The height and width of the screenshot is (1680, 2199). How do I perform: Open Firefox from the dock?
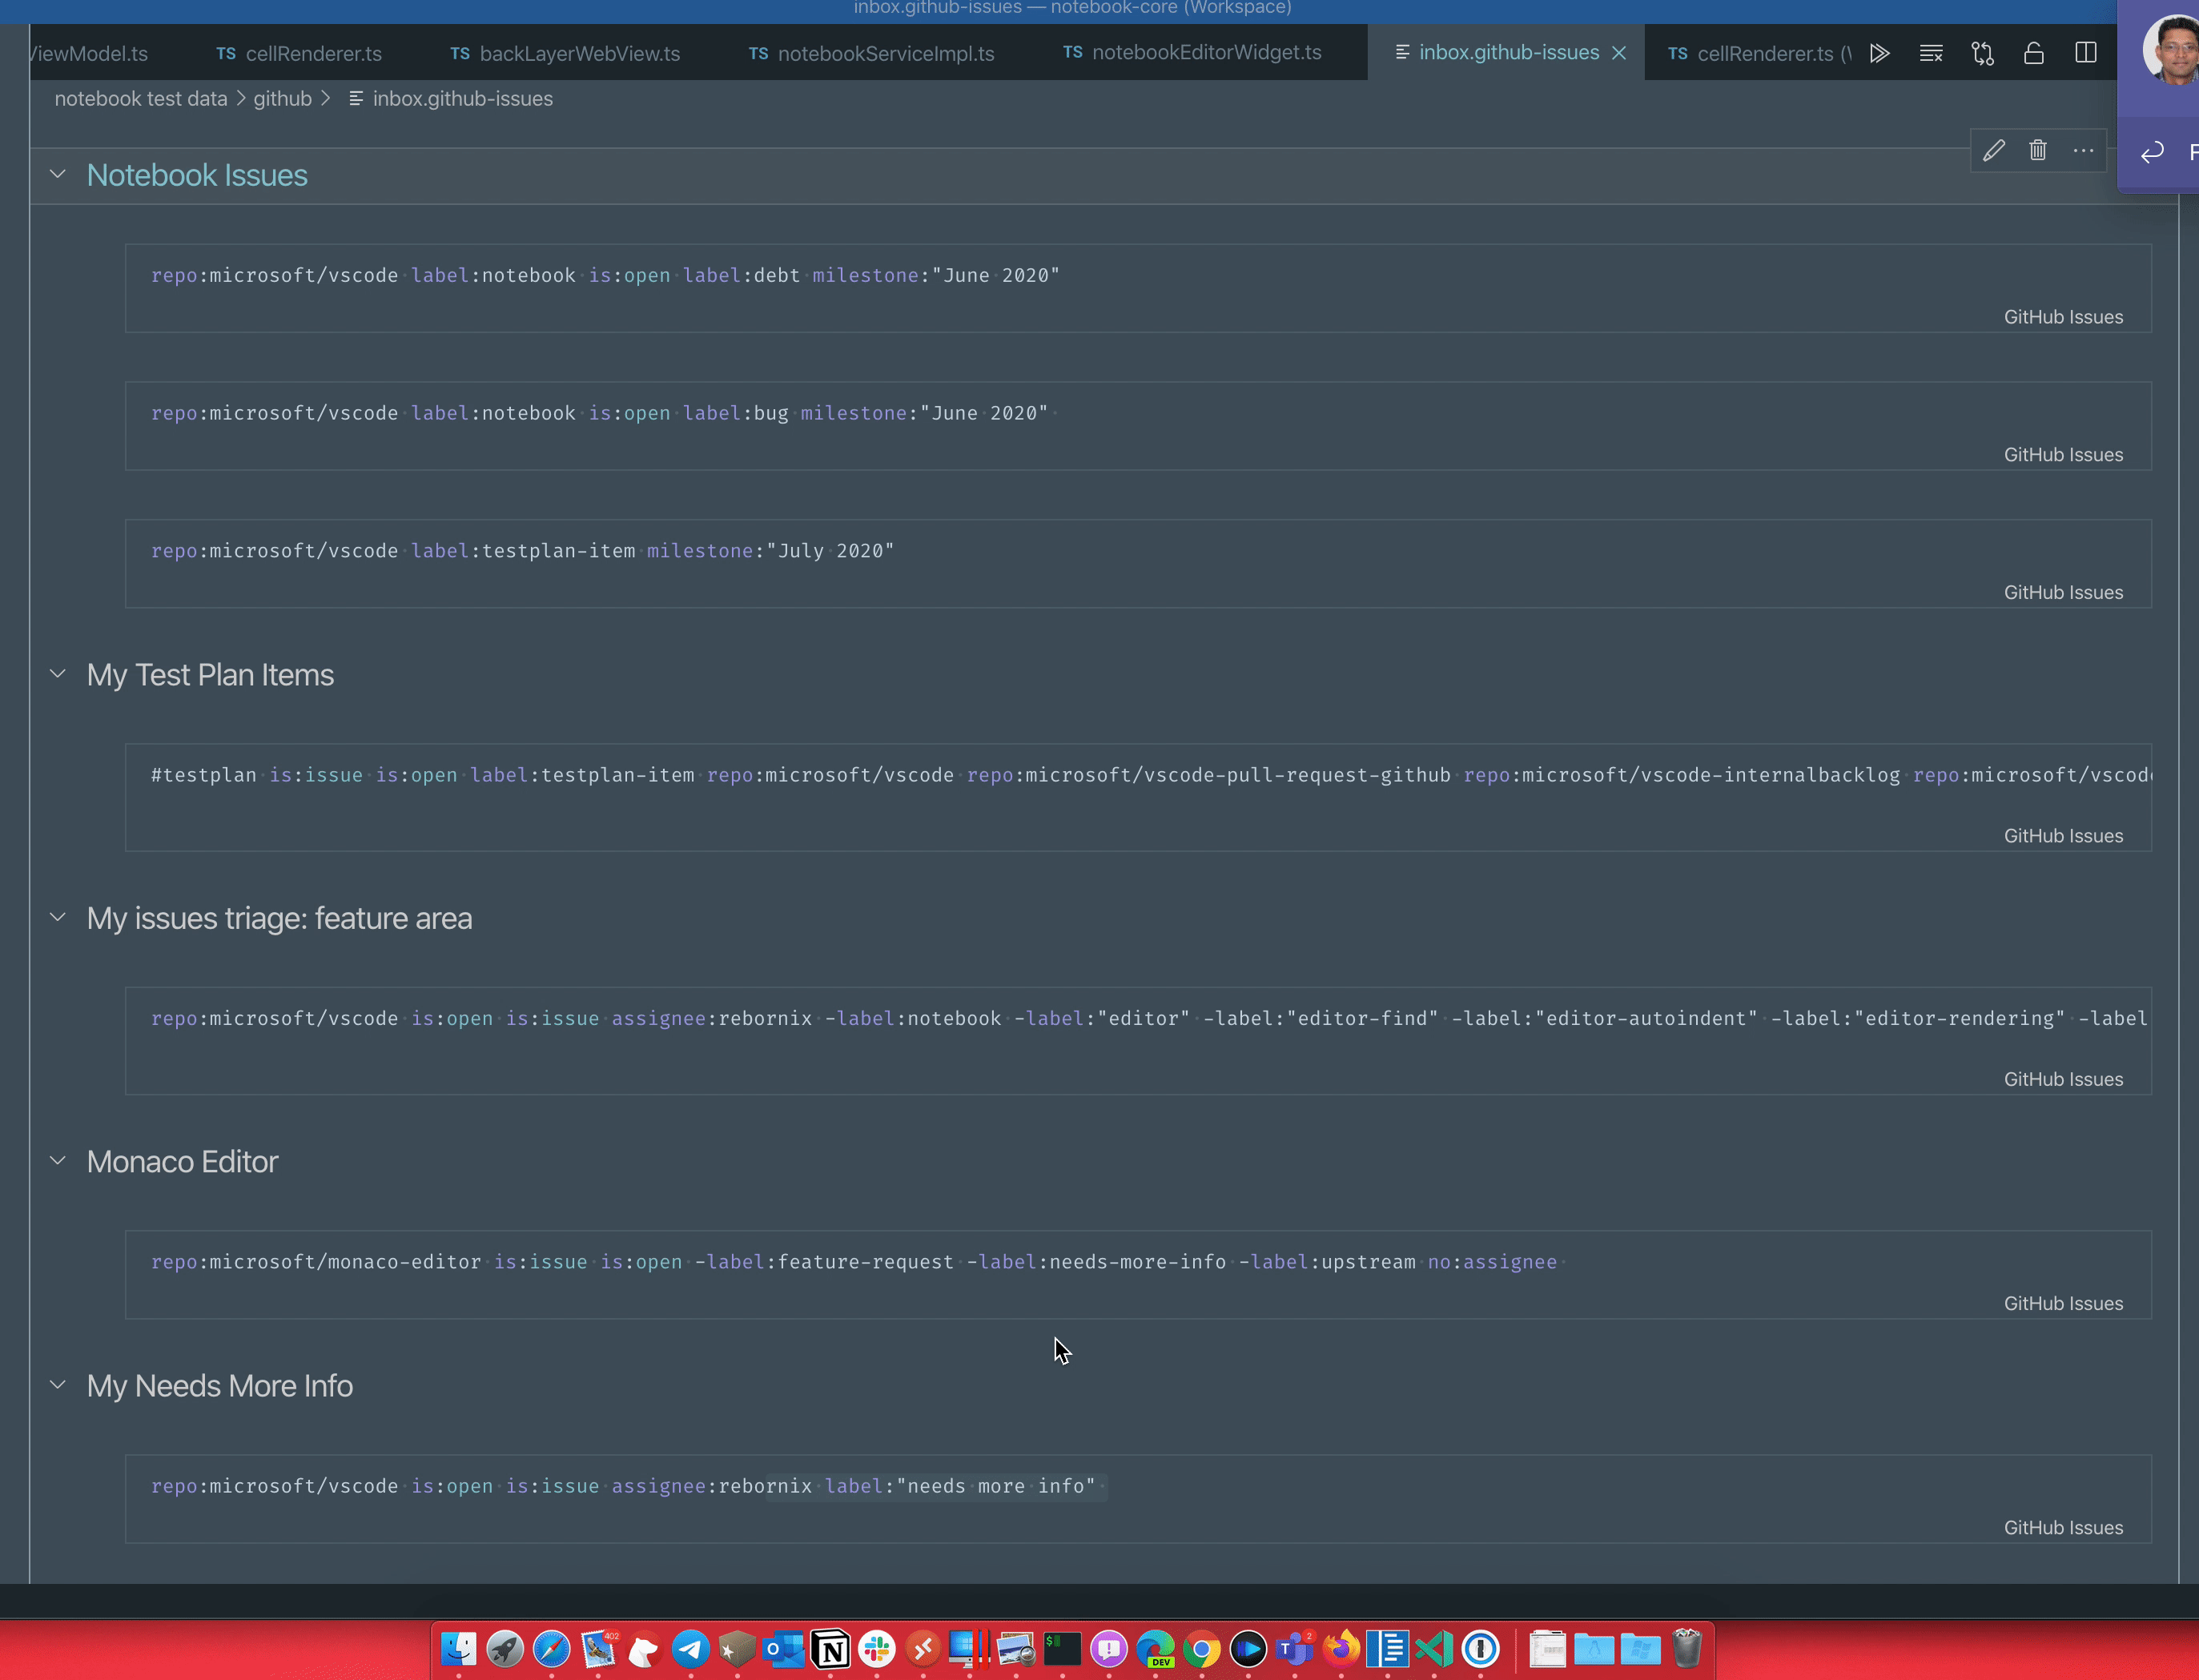[1341, 1649]
